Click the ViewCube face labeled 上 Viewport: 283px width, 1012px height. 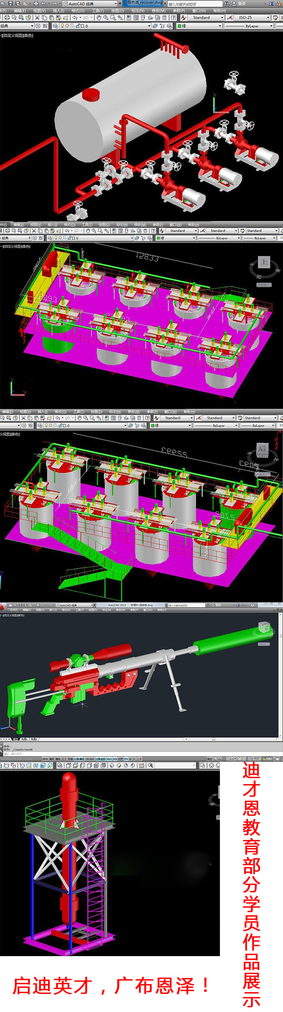pyautogui.click(x=264, y=262)
